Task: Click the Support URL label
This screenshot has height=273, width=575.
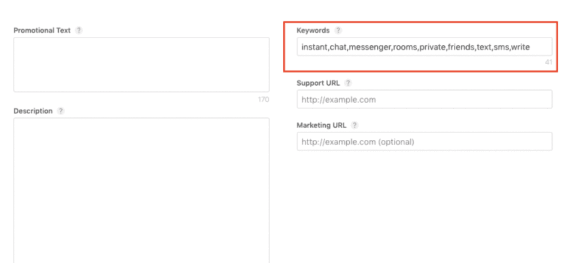Action: coord(317,83)
